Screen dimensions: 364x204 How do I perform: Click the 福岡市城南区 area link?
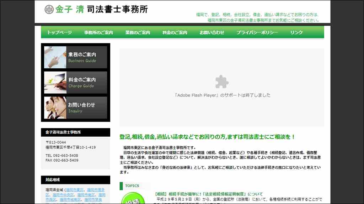70,200
